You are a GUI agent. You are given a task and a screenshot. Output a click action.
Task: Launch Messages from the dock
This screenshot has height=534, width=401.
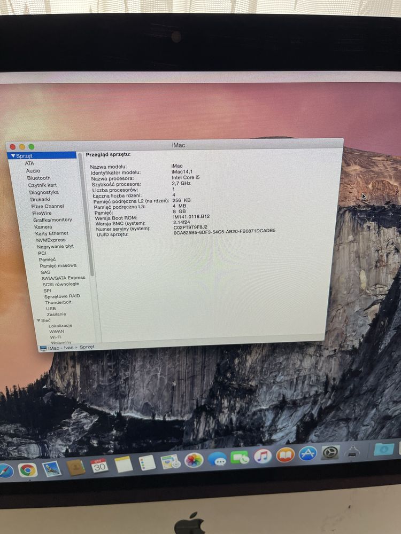[x=217, y=459]
